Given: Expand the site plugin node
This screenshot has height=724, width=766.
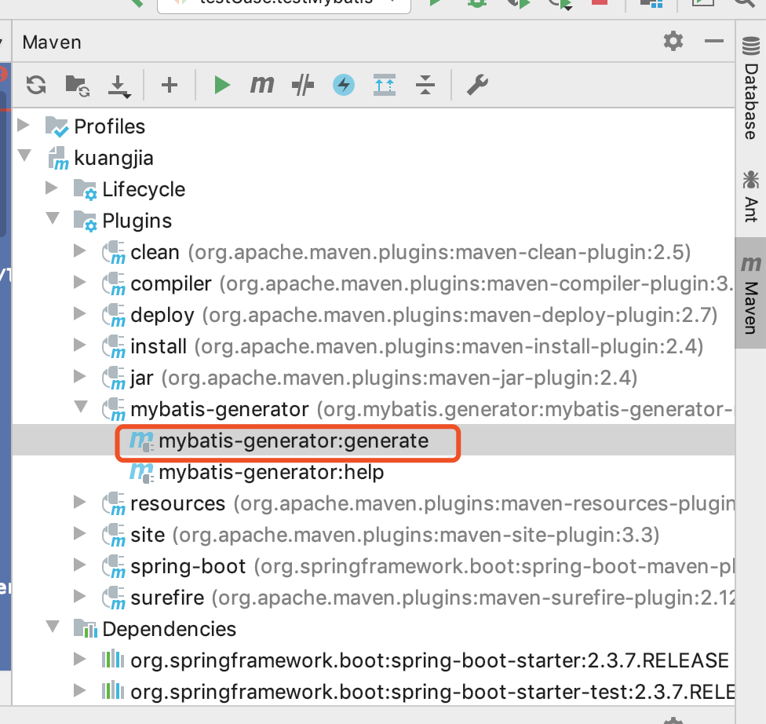Looking at the screenshot, I should [x=79, y=533].
